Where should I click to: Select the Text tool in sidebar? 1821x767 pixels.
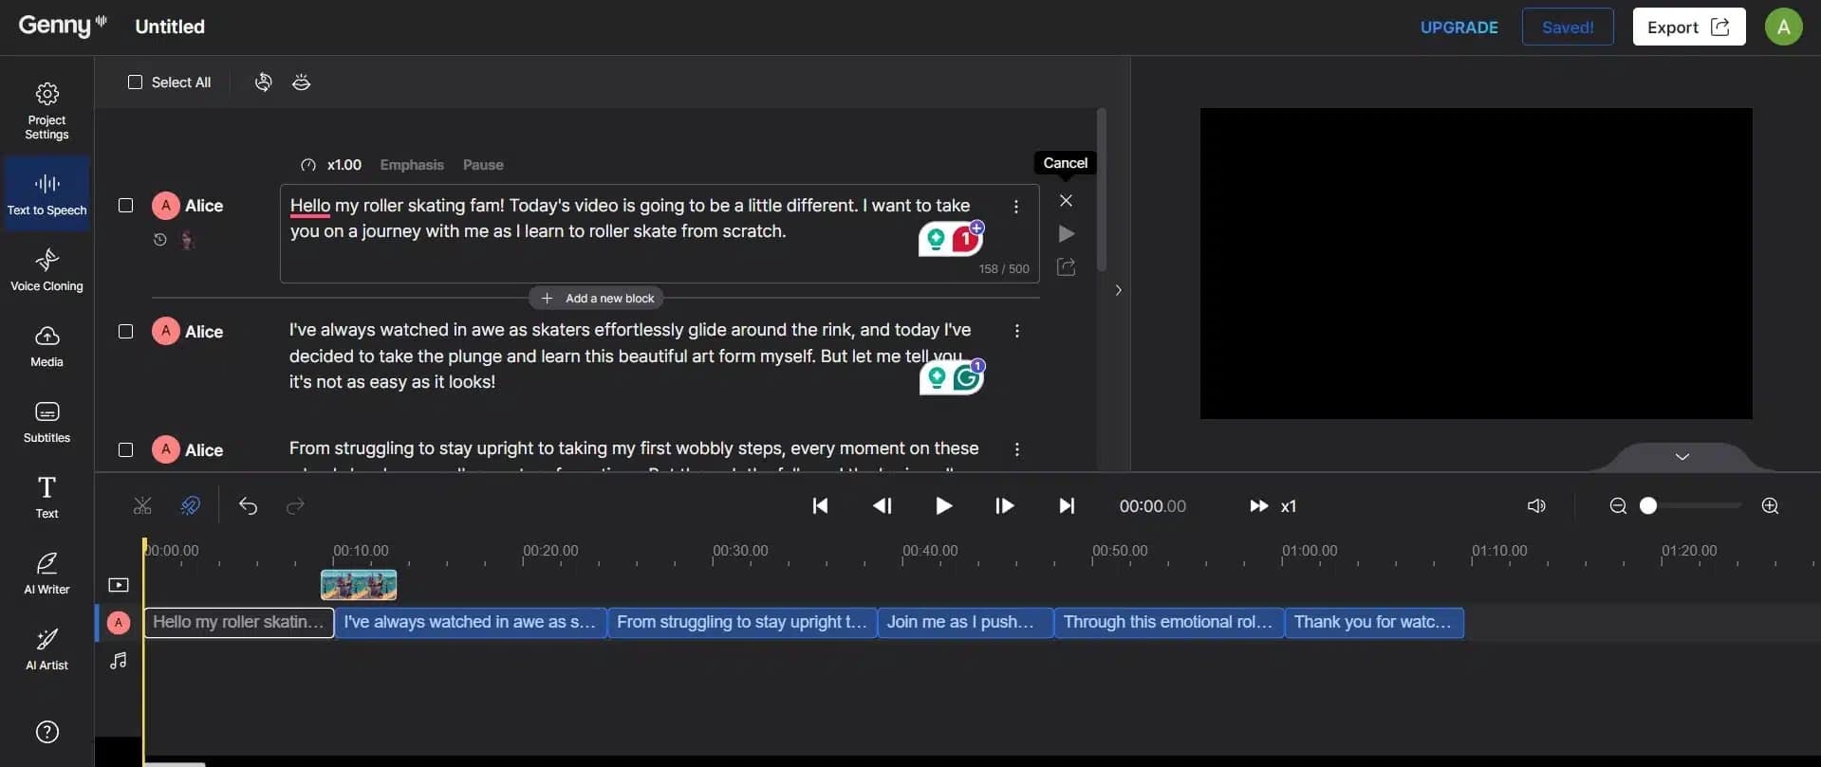point(46,498)
